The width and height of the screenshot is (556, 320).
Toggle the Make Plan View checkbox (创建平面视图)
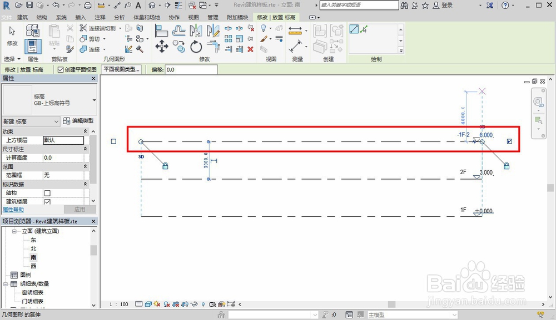61,70
